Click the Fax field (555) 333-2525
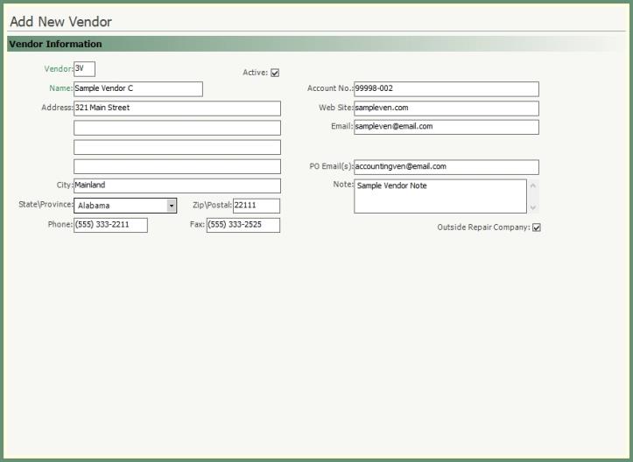 [x=243, y=225]
